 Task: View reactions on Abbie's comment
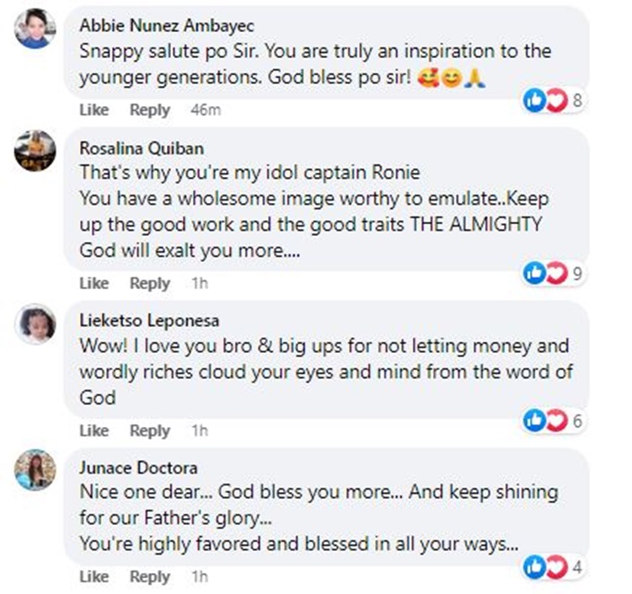tap(554, 101)
